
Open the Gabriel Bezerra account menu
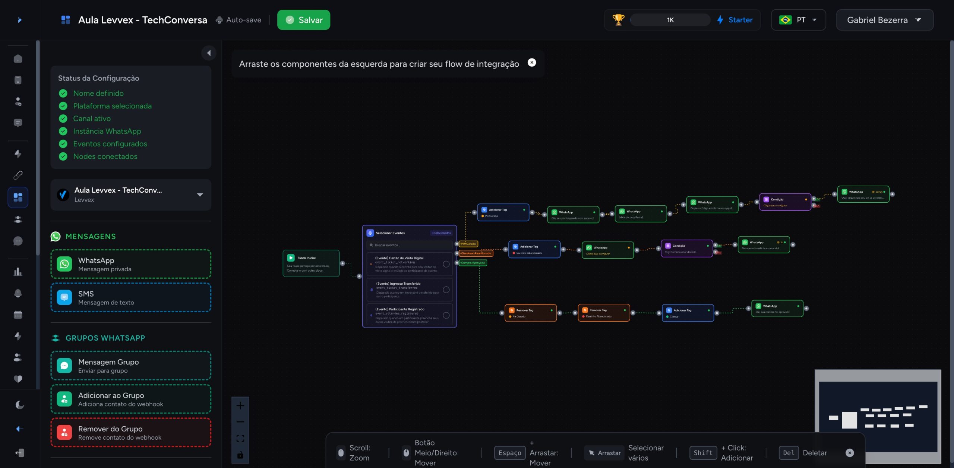click(885, 20)
